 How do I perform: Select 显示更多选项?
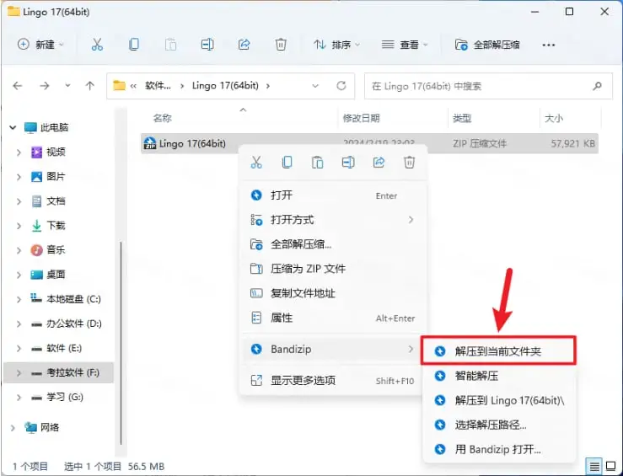point(333,380)
